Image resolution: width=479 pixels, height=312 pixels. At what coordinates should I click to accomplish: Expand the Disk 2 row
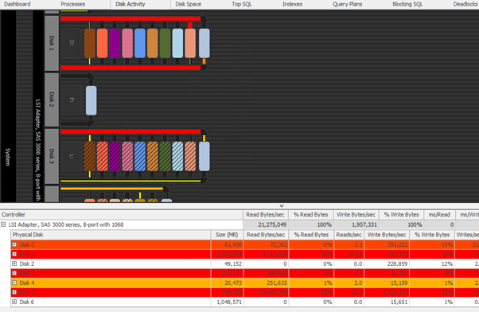tap(14, 263)
